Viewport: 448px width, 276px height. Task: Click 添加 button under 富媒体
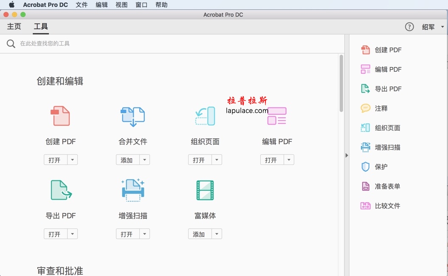coord(199,234)
